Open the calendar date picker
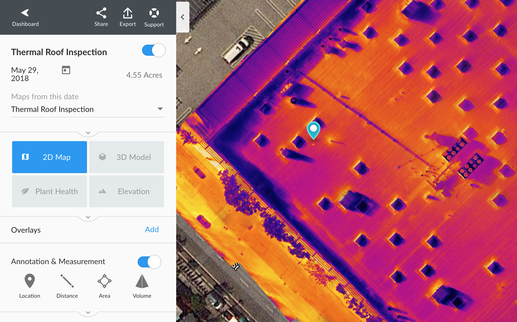Viewport: 517px width, 322px height. click(66, 70)
